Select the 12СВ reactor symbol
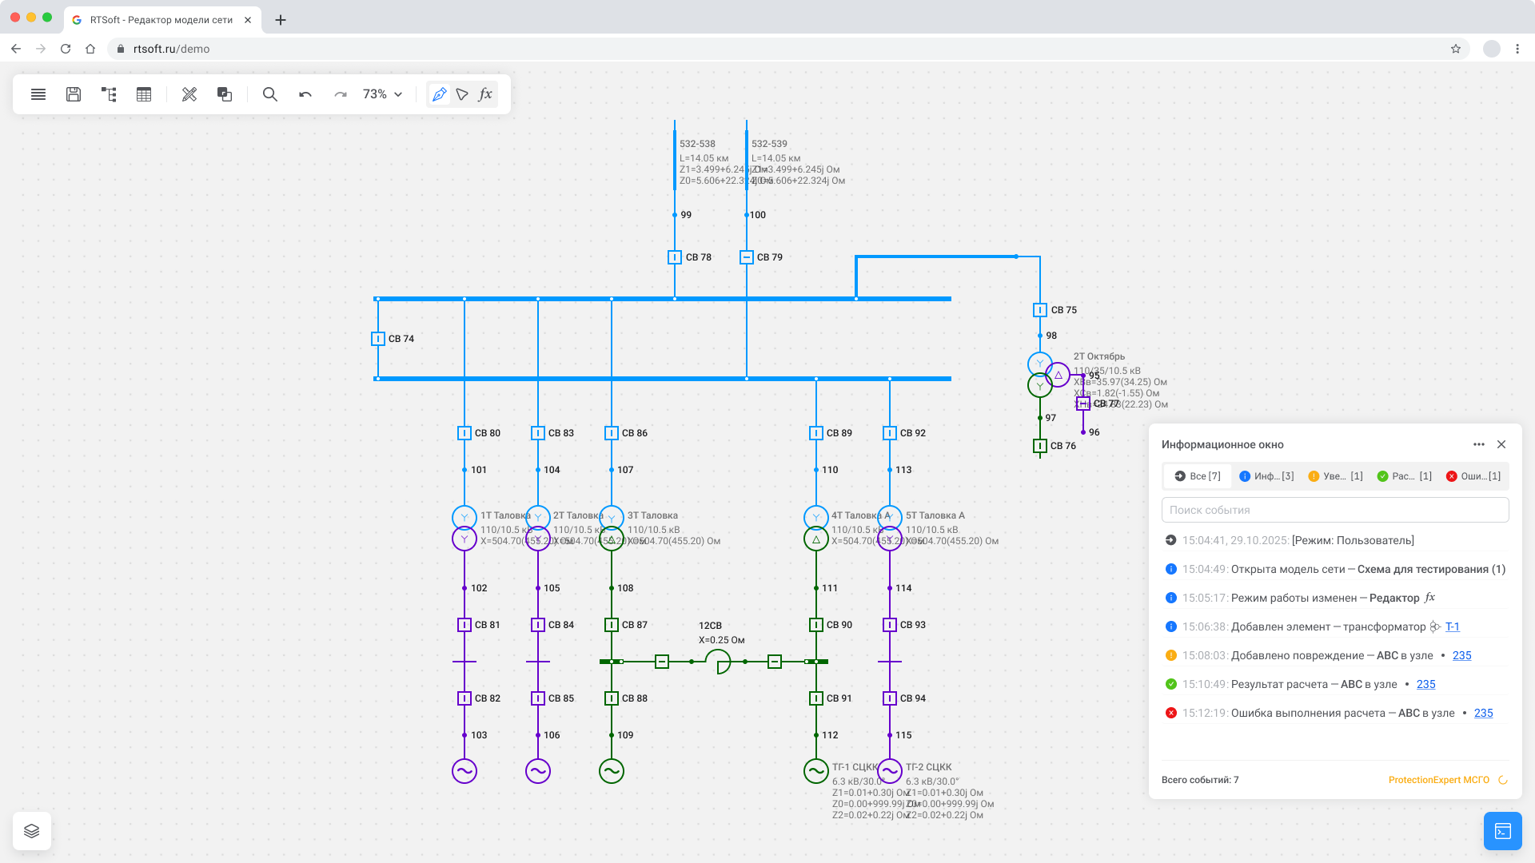The image size is (1535, 863). tap(718, 662)
